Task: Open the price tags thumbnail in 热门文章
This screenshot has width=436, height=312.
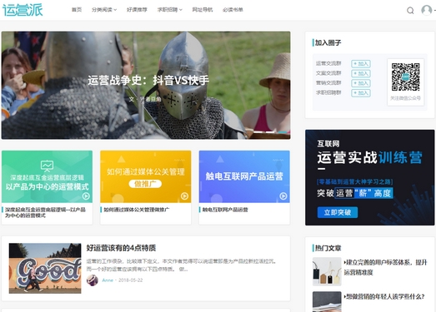Action: click(327, 271)
